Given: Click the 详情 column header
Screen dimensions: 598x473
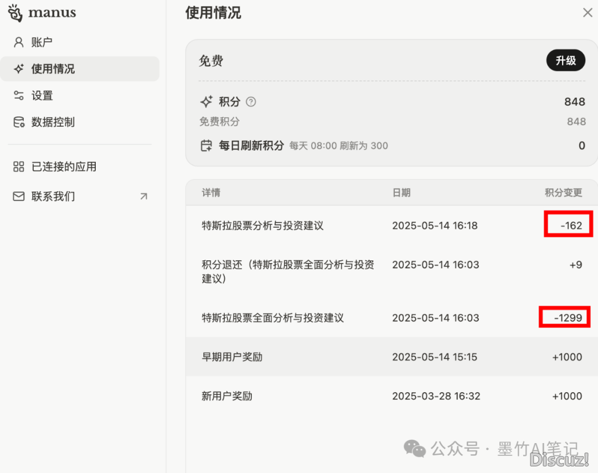Looking at the screenshot, I should [x=211, y=193].
